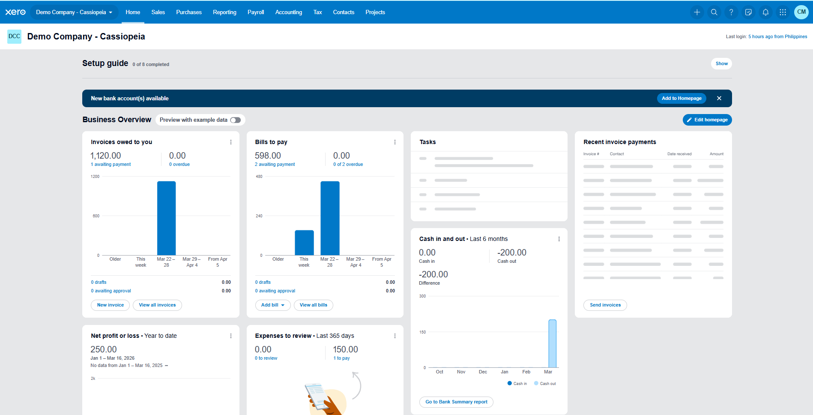
Task: Open 0 of 2 overdue bills link
Action: pos(348,164)
